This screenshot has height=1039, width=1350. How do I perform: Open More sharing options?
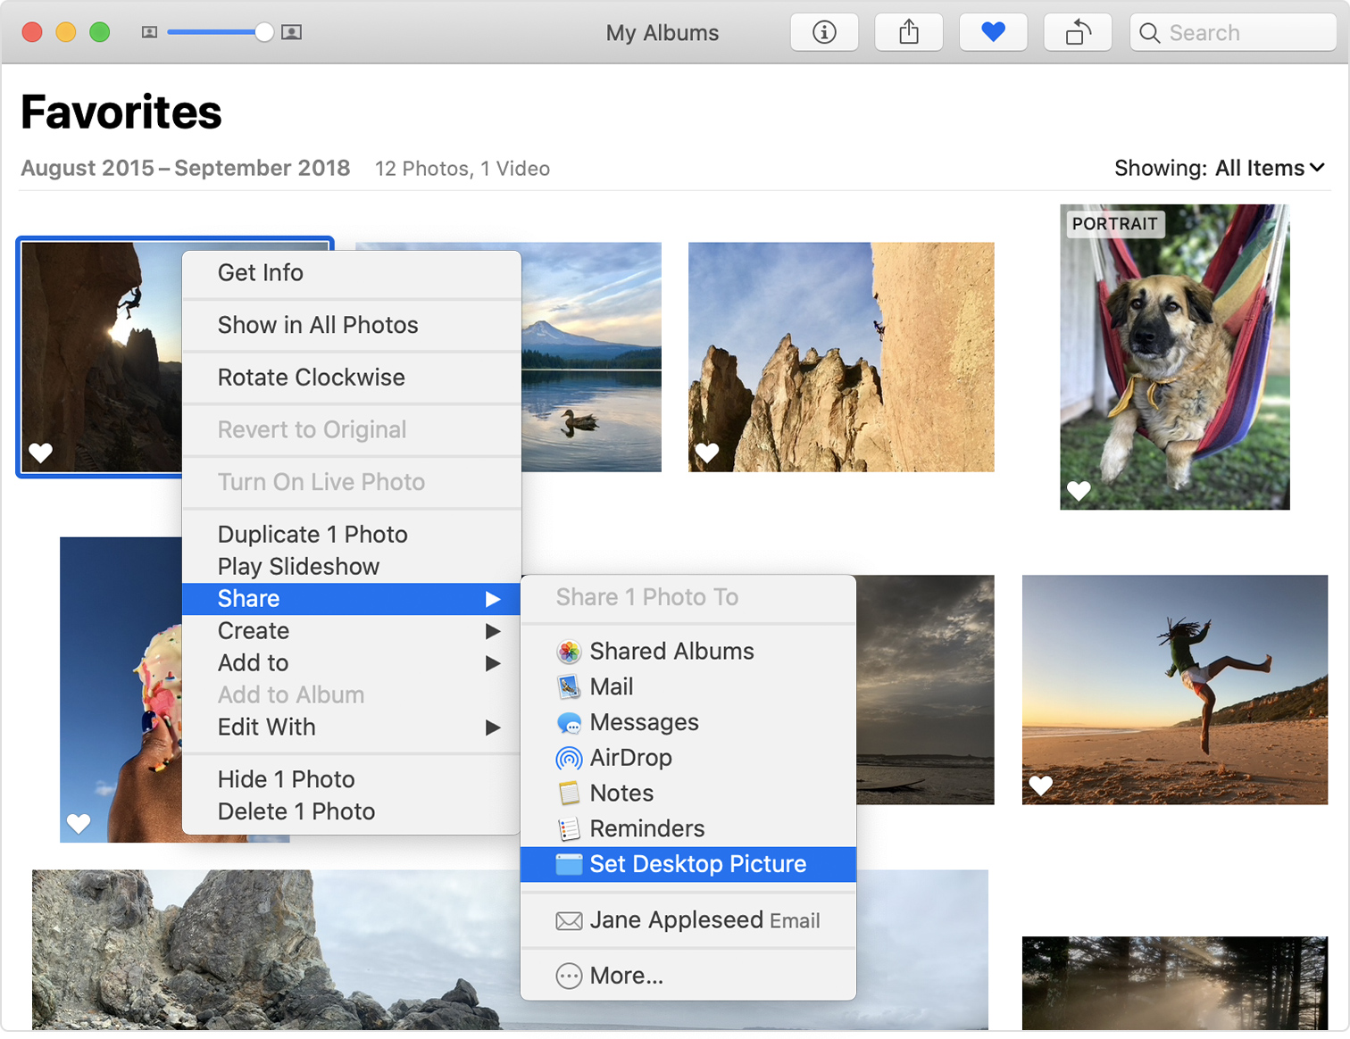[625, 976]
